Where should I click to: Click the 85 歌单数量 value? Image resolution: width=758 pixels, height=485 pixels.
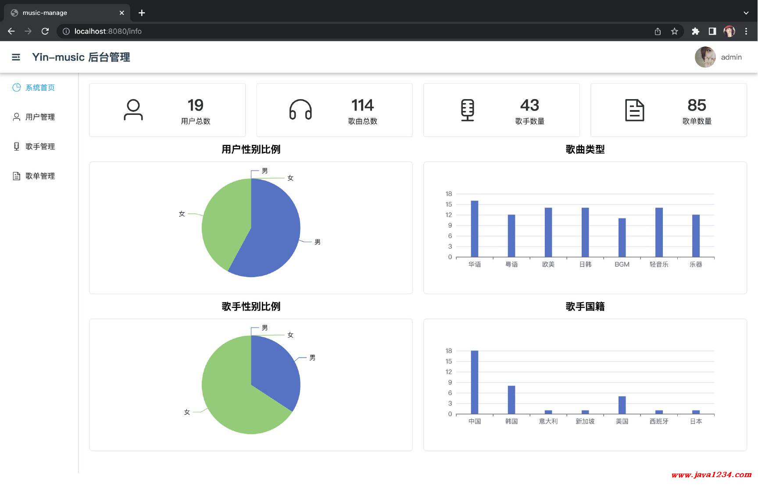(697, 105)
